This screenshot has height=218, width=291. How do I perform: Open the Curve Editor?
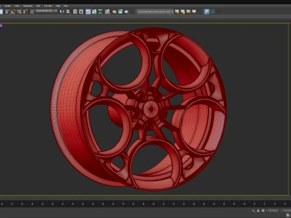click(94, 12)
